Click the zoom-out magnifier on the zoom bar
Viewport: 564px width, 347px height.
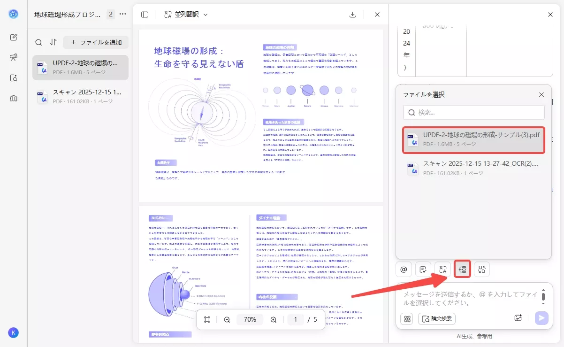(227, 319)
